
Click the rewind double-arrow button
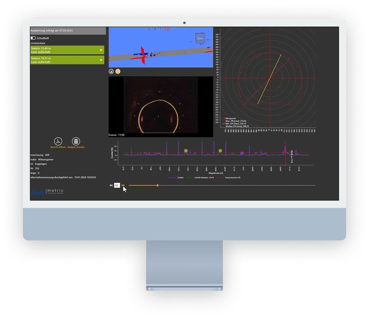(111, 185)
